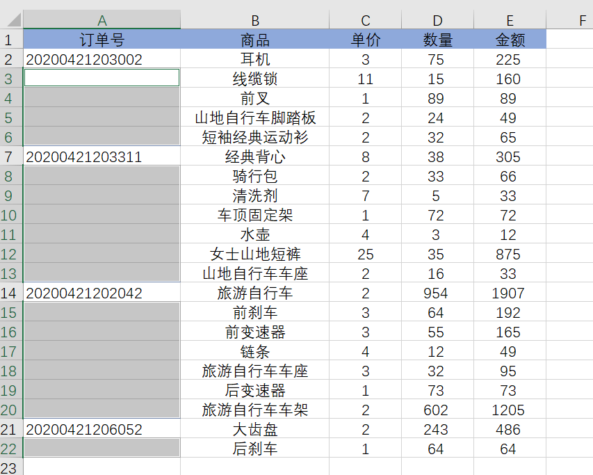Click amount cell 486
The width and height of the screenshot is (593, 475).
[x=510, y=429]
